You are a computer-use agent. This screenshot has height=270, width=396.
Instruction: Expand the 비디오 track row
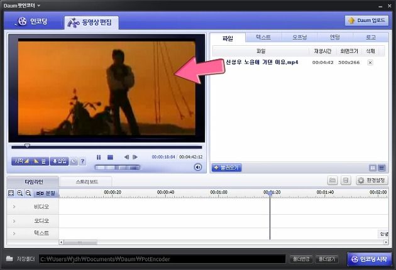click(x=14, y=207)
